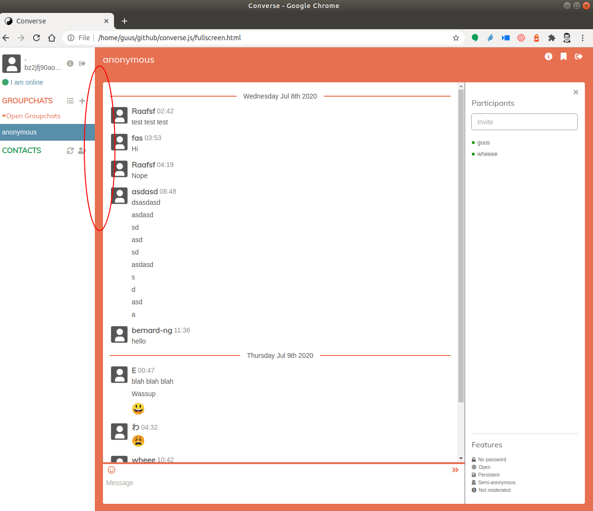Select participant guus

pyautogui.click(x=483, y=143)
